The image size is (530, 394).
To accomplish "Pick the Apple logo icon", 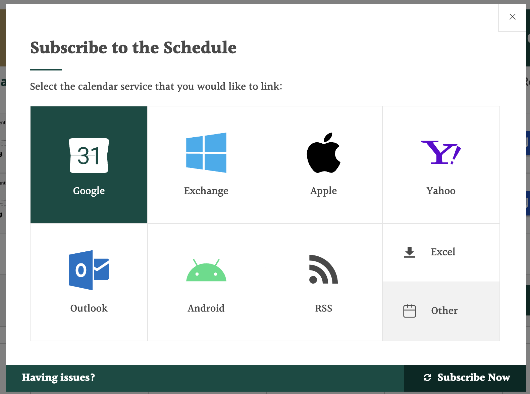I will (x=324, y=153).
